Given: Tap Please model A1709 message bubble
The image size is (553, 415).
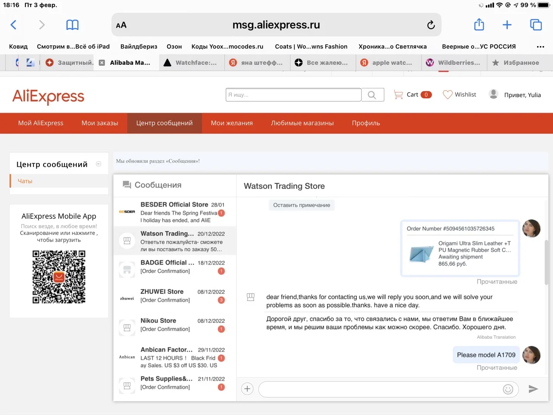Looking at the screenshot, I should [486, 355].
